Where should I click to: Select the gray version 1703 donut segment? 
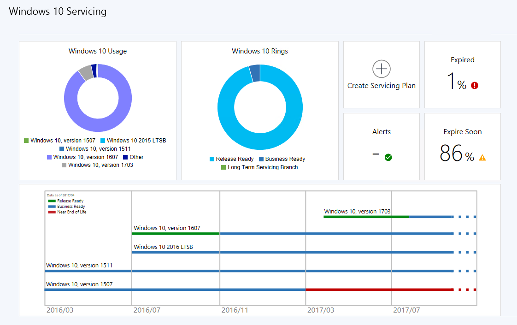pyautogui.click(x=86, y=73)
